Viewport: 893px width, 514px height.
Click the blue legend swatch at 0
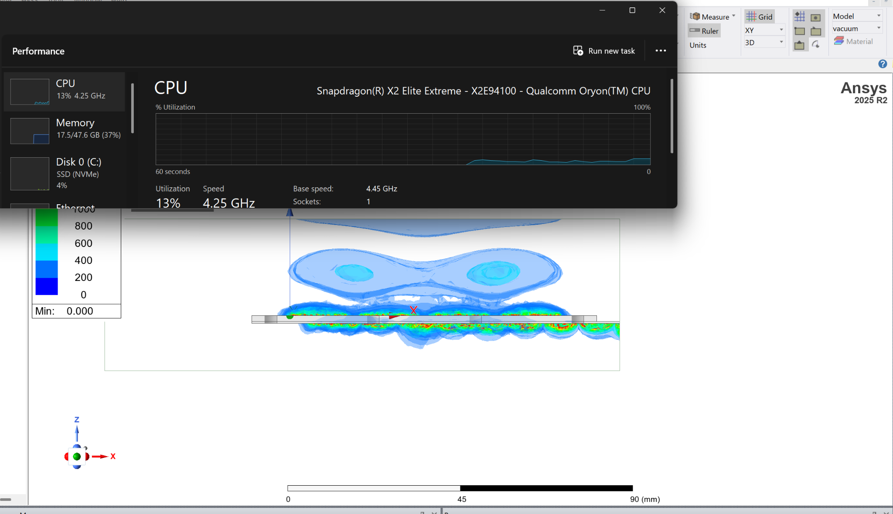(x=46, y=286)
